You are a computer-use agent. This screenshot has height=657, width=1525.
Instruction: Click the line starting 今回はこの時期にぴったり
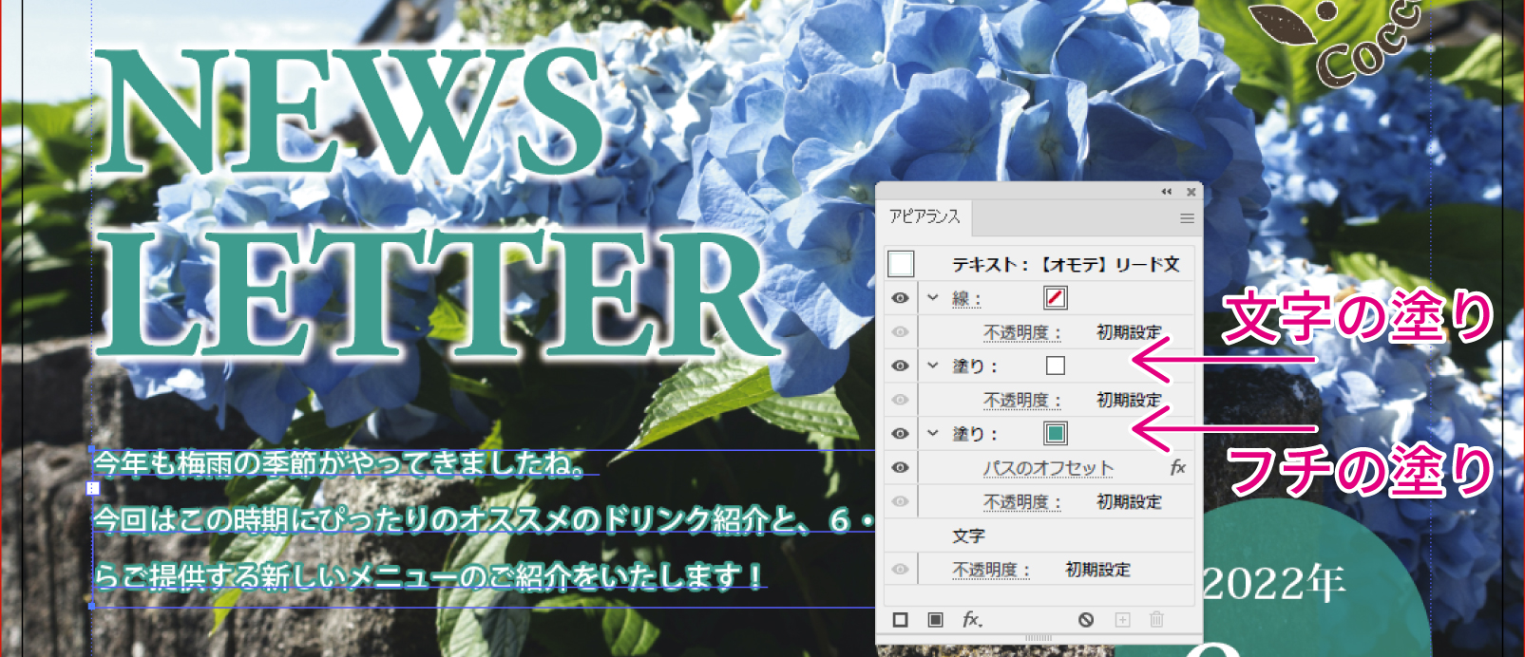tap(484, 520)
